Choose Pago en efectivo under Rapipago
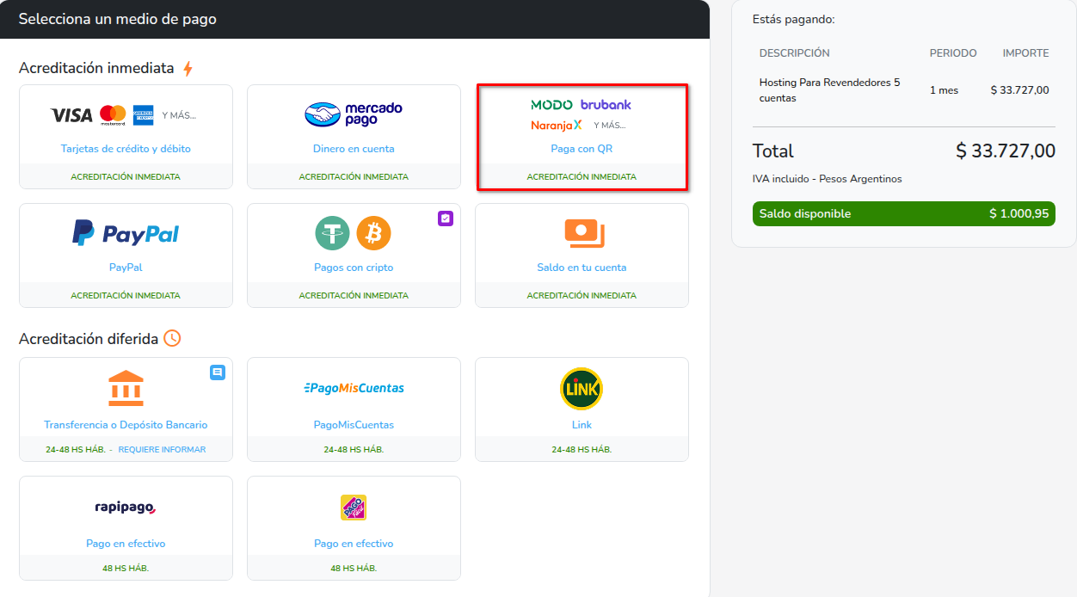 click(x=126, y=544)
